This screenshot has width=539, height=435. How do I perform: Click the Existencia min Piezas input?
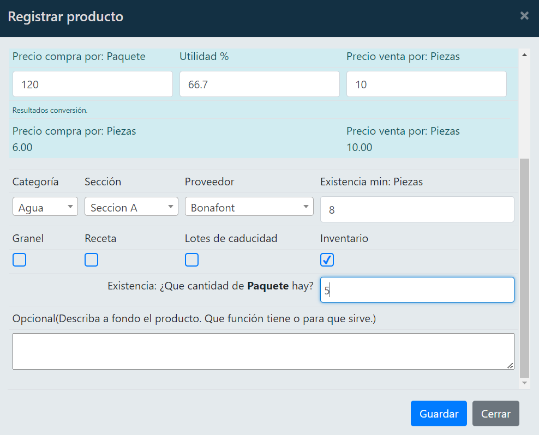[x=417, y=210]
